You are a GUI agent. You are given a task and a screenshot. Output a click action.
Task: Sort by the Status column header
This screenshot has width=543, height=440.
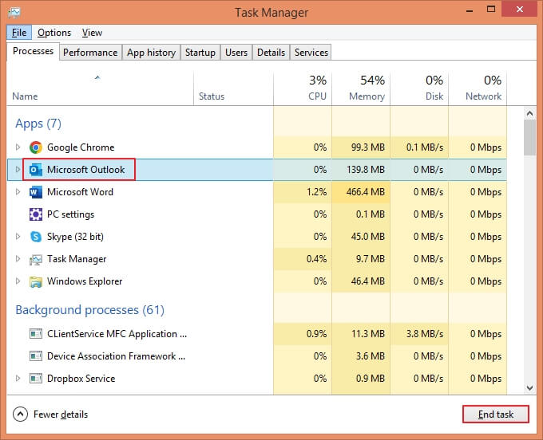(233, 88)
